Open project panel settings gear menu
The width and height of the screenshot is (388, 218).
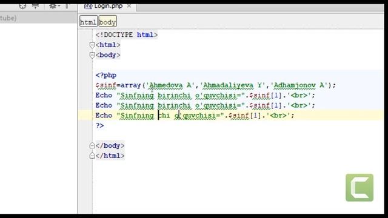(53, 6)
